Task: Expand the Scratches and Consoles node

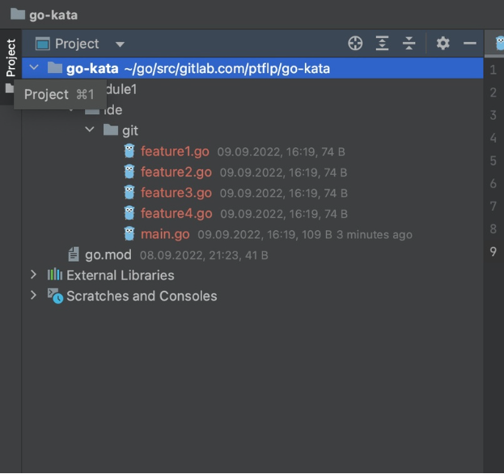Action: point(33,296)
